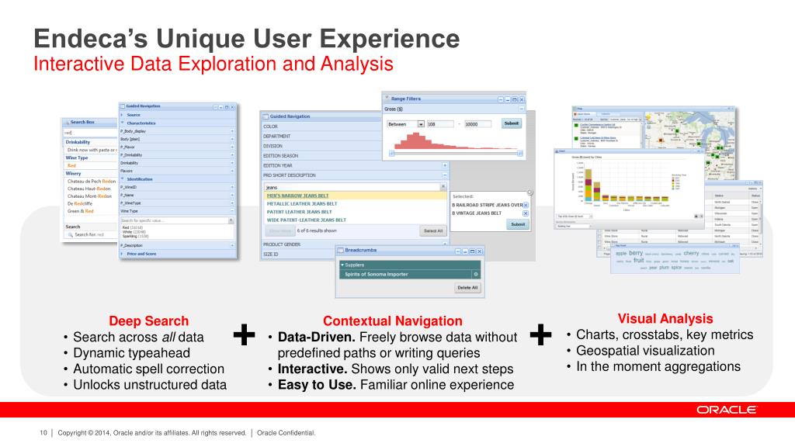Image resolution: width=795 pixels, height=447 pixels.
Task: Open the COLOR attribute row
Action: pos(322,126)
